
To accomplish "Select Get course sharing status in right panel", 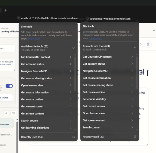I will [x=108, y=85].
